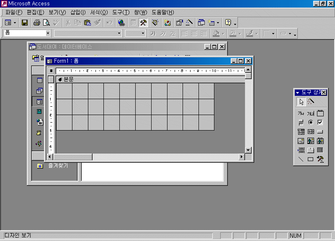
Task: Select the Label tool in toolbox
Action: click(x=301, y=113)
